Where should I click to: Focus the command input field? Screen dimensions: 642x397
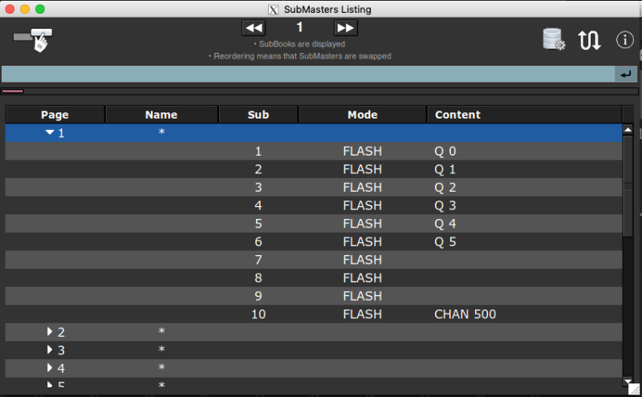pyautogui.click(x=307, y=74)
